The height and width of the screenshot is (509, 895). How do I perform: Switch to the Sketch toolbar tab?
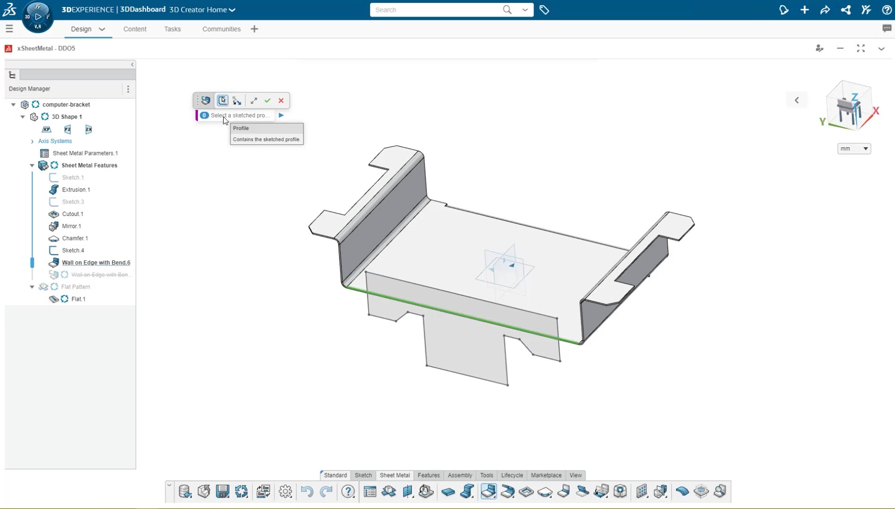(x=363, y=476)
